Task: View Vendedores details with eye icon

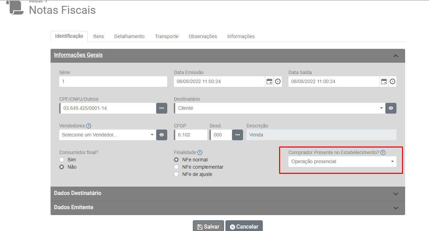Action: click(162, 135)
